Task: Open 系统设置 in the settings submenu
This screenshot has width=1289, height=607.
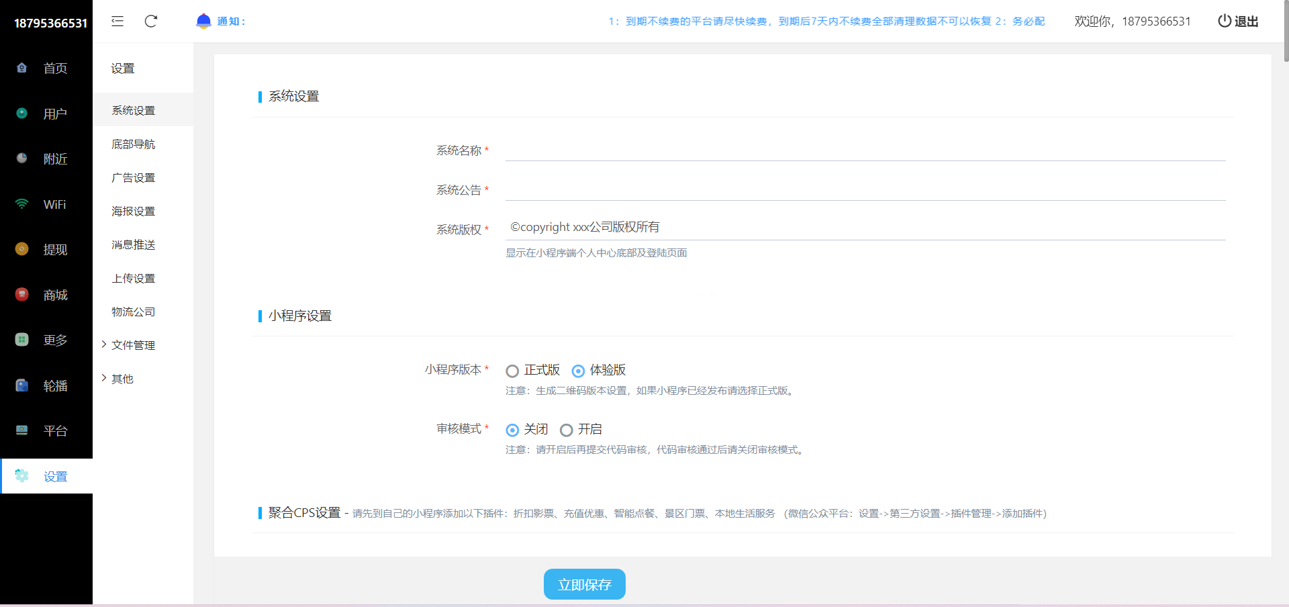Action: [143, 110]
